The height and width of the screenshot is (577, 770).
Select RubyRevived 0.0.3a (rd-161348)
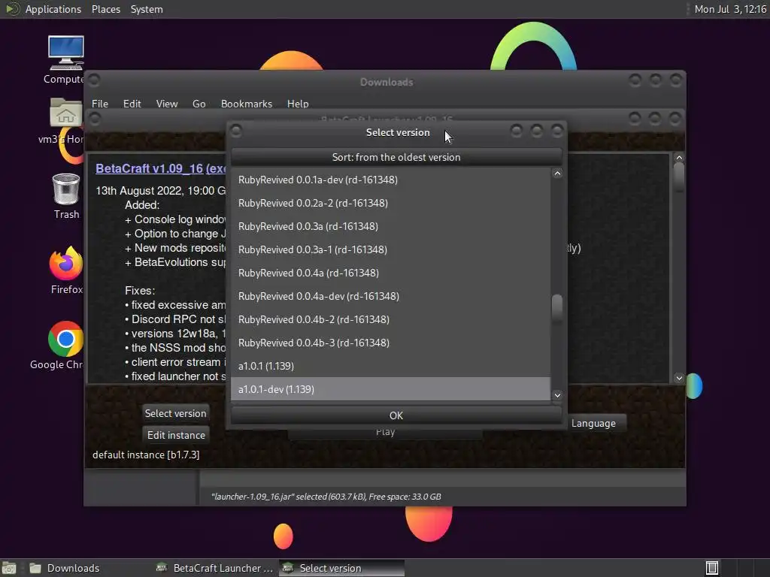tap(391, 226)
